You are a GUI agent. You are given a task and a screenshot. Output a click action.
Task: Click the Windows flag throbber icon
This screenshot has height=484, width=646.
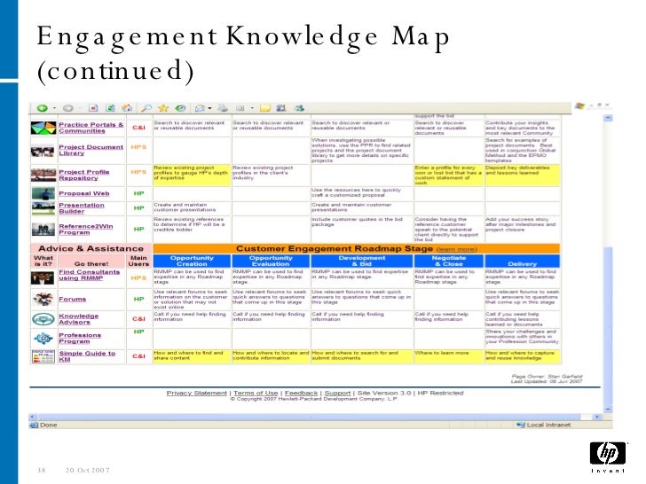(x=579, y=105)
